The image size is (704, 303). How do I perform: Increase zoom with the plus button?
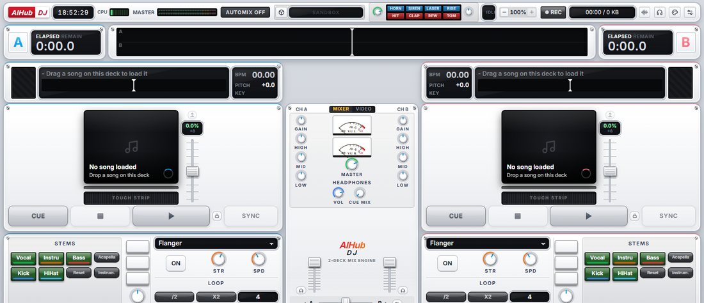pos(532,12)
